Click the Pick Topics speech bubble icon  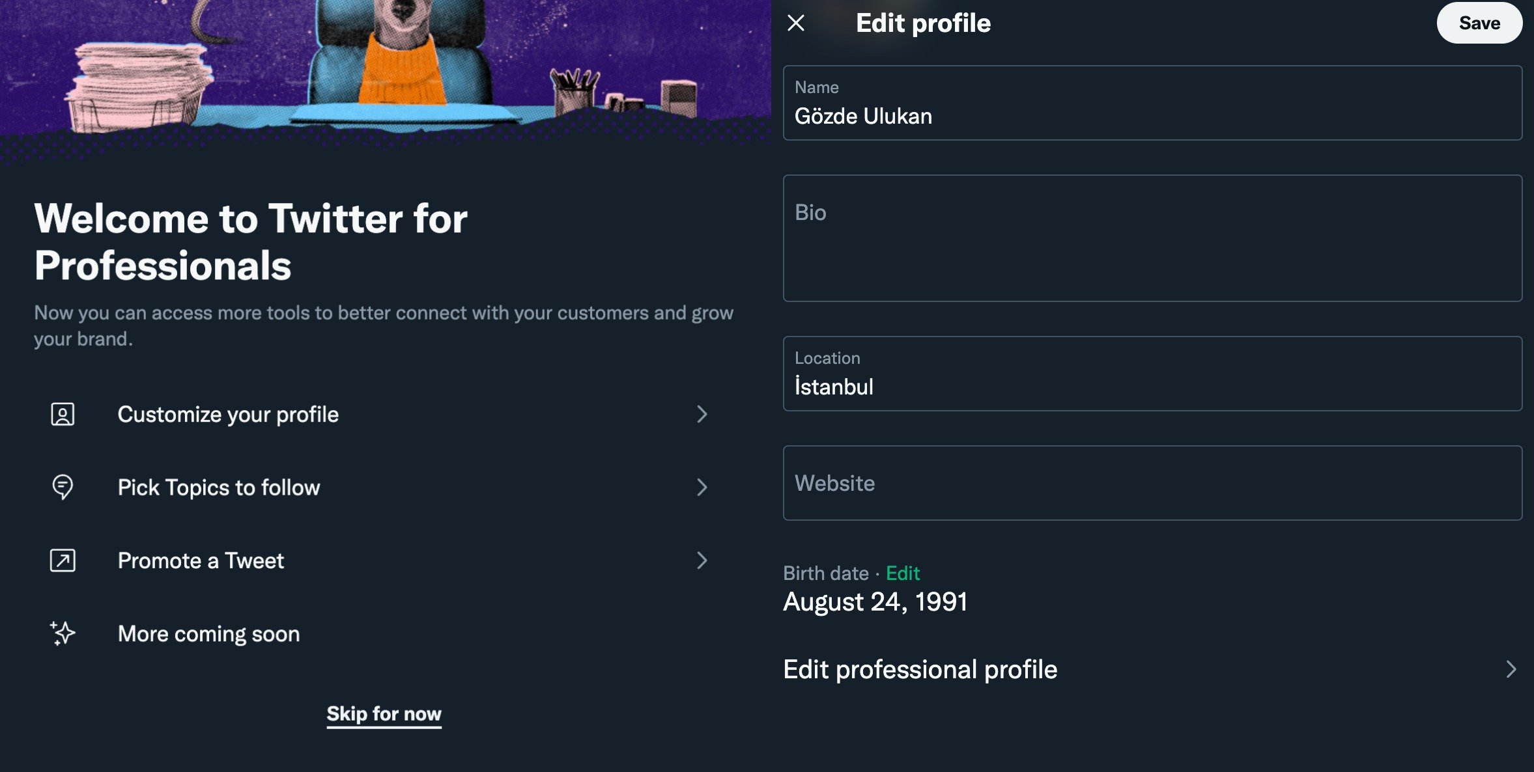(x=63, y=487)
